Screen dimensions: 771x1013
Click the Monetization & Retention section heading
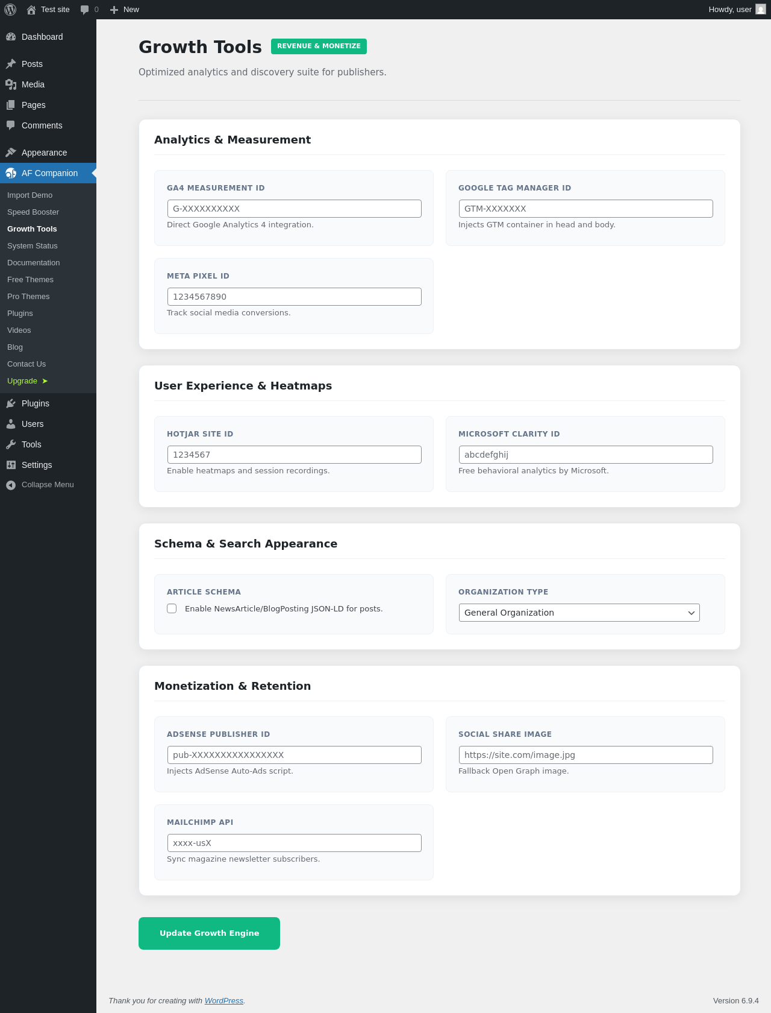click(x=233, y=686)
